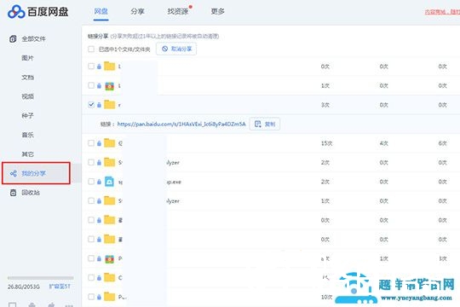Click the folder icon of the item starting with C
Viewport: 460px width, 307px height.
coord(109,278)
